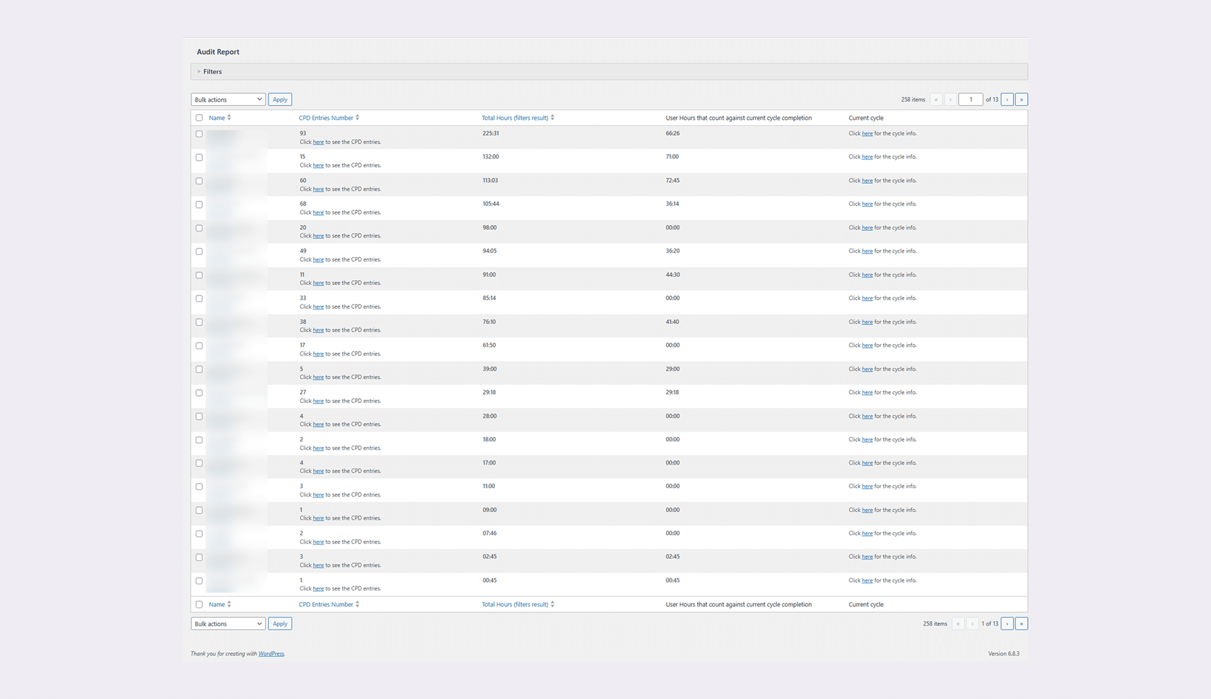This screenshot has height=699, width=1211.
Task: Check the row with 60 CPD entries
Action: [x=199, y=181]
